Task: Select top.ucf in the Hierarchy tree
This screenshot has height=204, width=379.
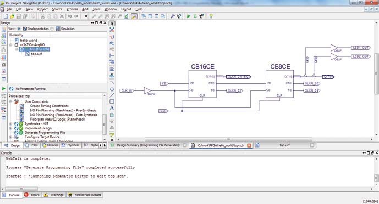Action: (36, 54)
